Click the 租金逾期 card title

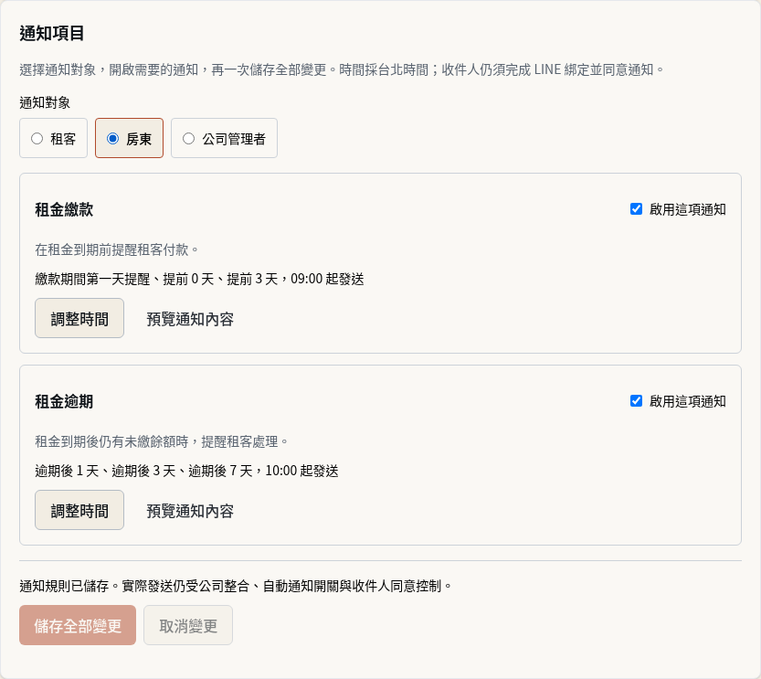click(64, 401)
